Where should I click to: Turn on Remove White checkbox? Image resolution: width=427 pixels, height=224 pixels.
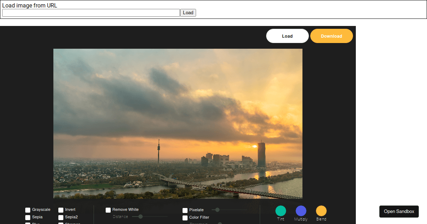pyautogui.click(x=108, y=210)
